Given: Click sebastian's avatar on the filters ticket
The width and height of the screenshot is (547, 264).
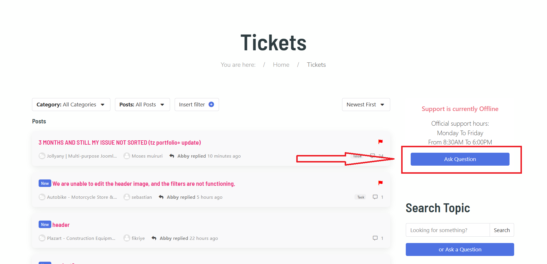Looking at the screenshot, I should pos(127,197).
